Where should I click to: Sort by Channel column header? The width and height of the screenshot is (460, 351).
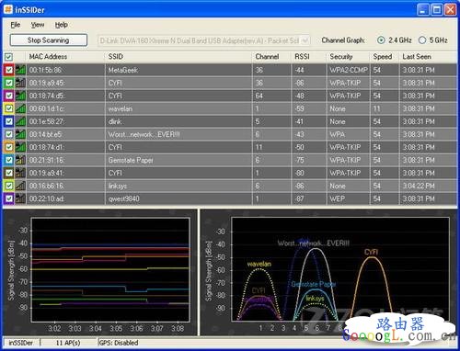[267, 57]
